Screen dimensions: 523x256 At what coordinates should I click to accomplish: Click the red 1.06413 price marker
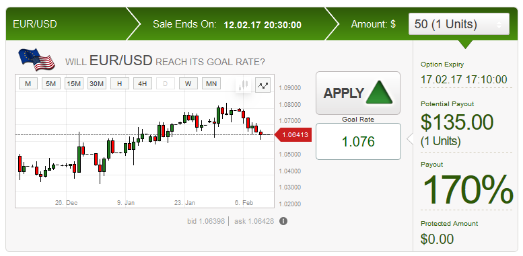tap(293, 135)
